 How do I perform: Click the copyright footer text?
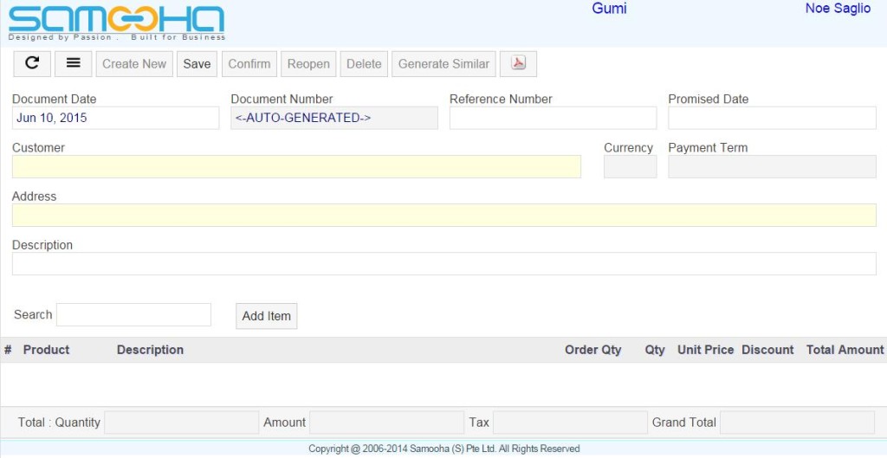[x=444, y=449]
